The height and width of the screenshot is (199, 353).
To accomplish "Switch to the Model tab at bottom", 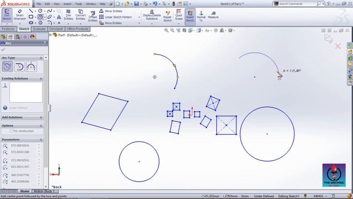I will 25,191.
